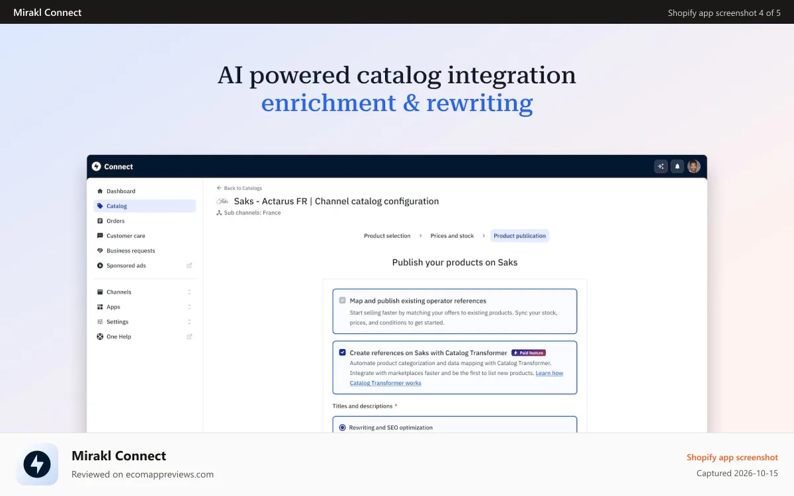Click the Captured 2026-10-15 text
This screenshot has height=496, width=794.
point(737,474)
